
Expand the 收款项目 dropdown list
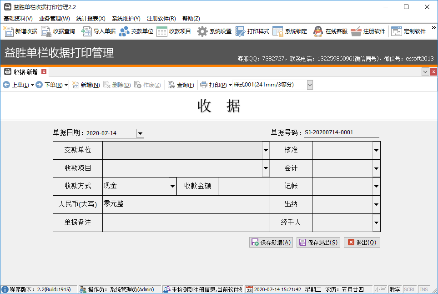point(266,168)
